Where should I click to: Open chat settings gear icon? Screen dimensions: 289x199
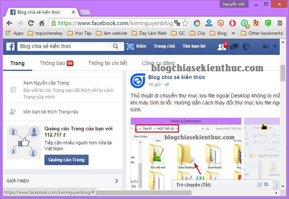266,184
